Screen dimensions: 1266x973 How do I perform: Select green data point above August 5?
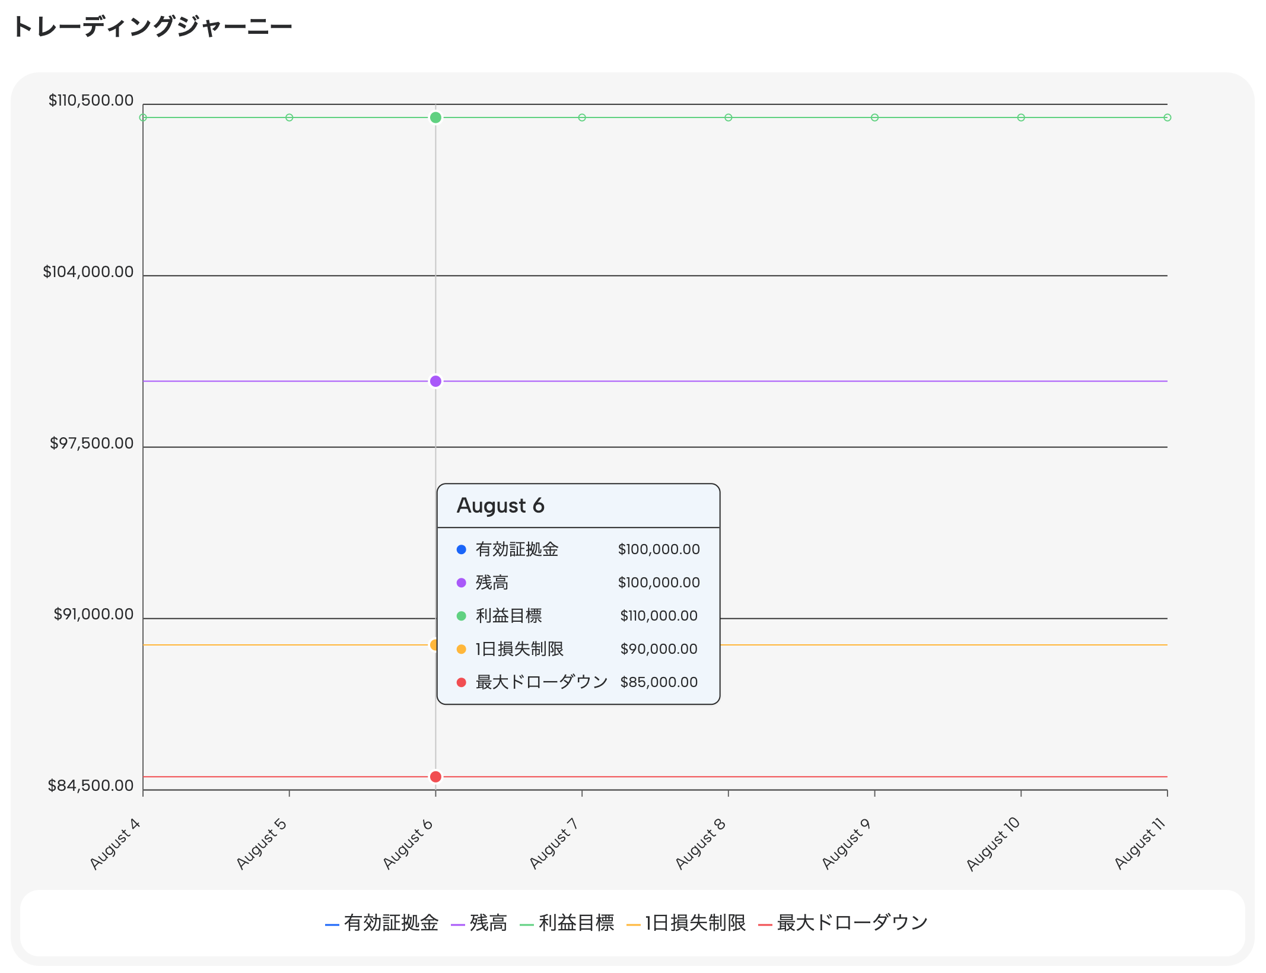tap(290, 117)
